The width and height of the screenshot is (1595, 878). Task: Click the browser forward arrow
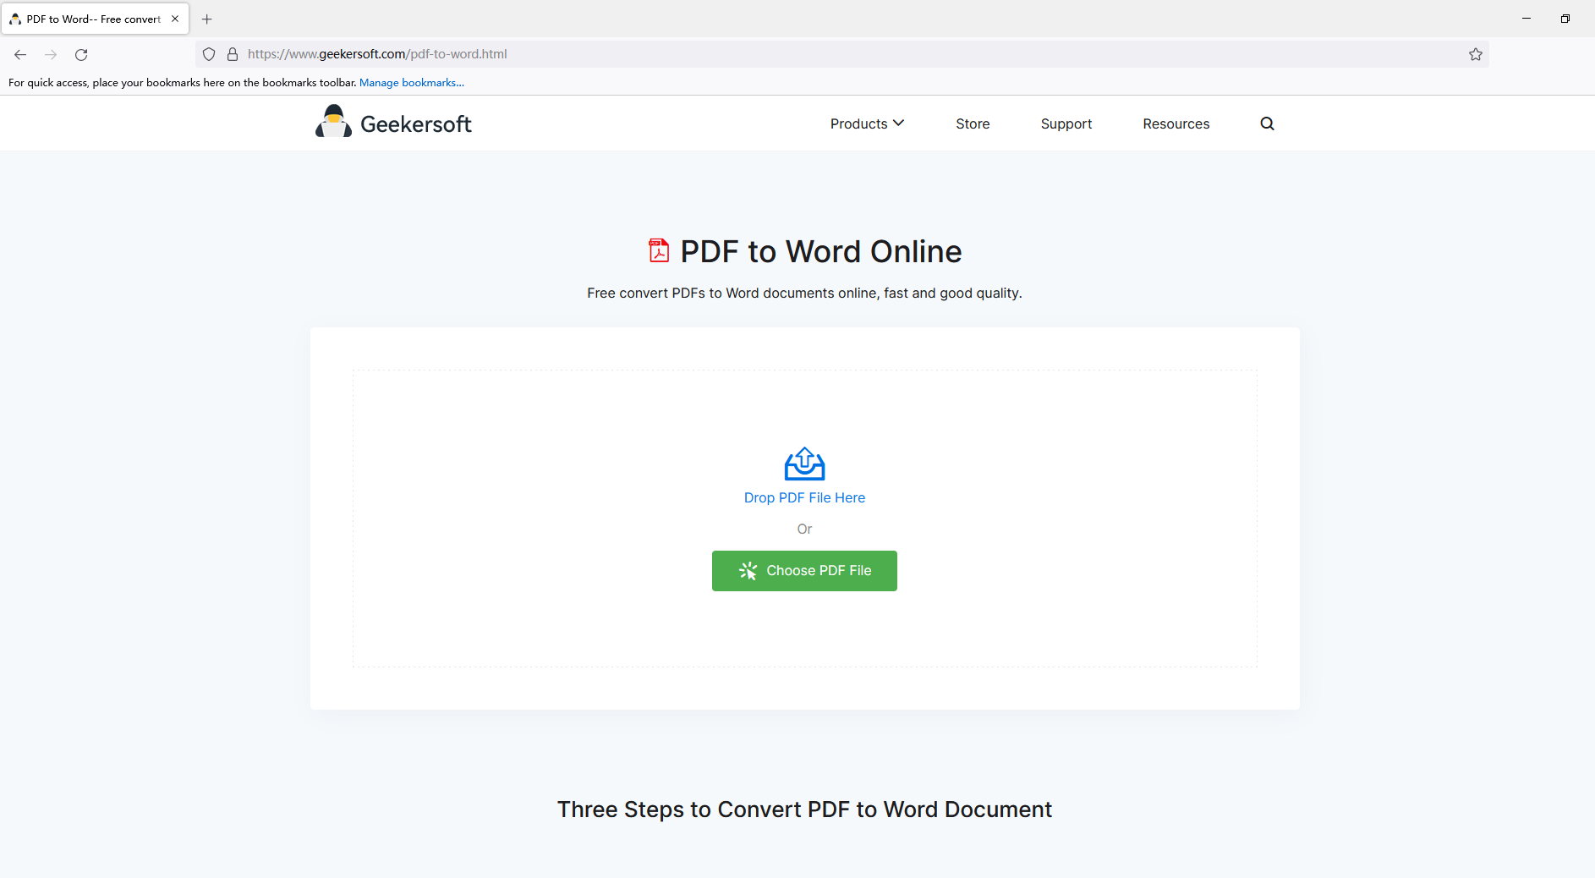pos(51,54)
